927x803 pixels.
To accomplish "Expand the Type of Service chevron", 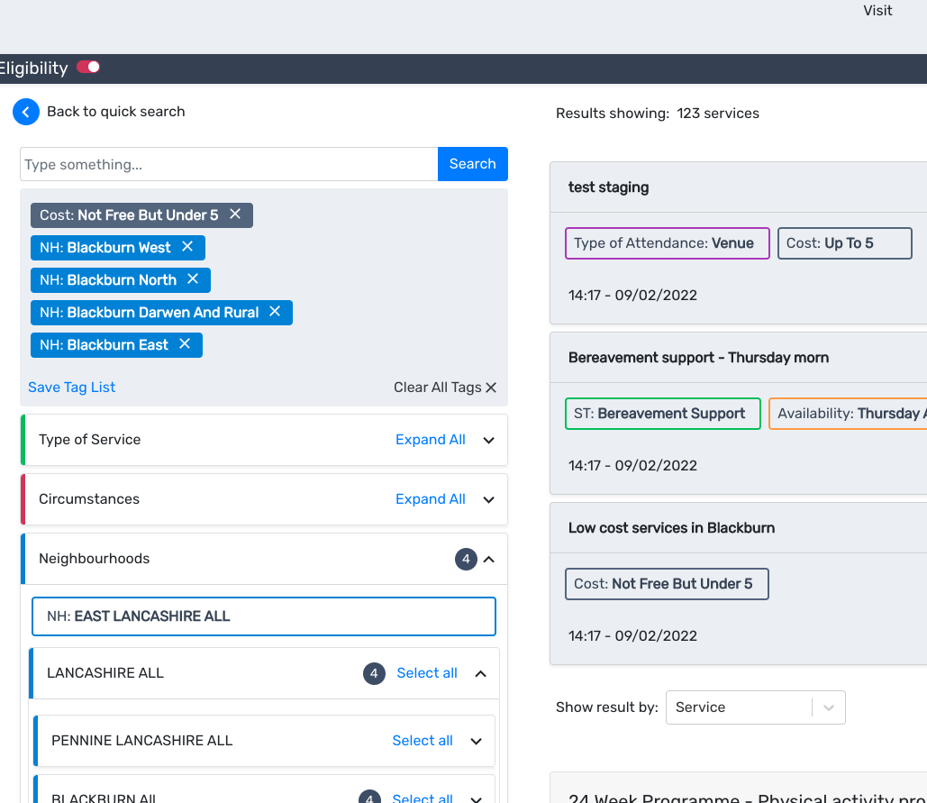I will click(489, 441).
